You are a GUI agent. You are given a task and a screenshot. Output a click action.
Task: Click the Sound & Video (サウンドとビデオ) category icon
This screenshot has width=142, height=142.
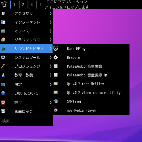3,49
